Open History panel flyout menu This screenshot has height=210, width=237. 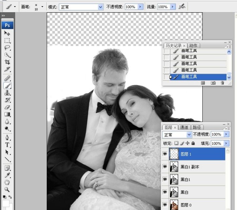click(x=229, y=47)
